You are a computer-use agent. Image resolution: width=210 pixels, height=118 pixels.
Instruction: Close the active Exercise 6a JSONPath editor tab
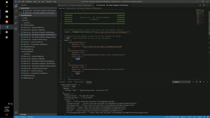coord(130,5)
